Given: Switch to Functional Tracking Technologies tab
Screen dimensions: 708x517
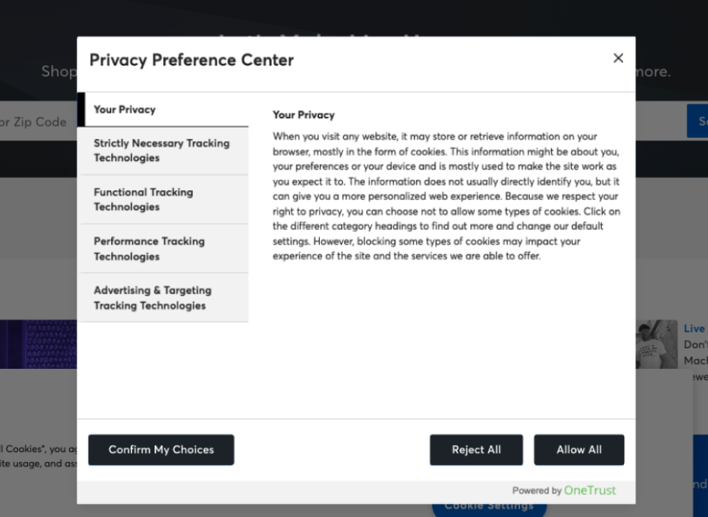Looking at the screenshot, I should coord(165,199).
